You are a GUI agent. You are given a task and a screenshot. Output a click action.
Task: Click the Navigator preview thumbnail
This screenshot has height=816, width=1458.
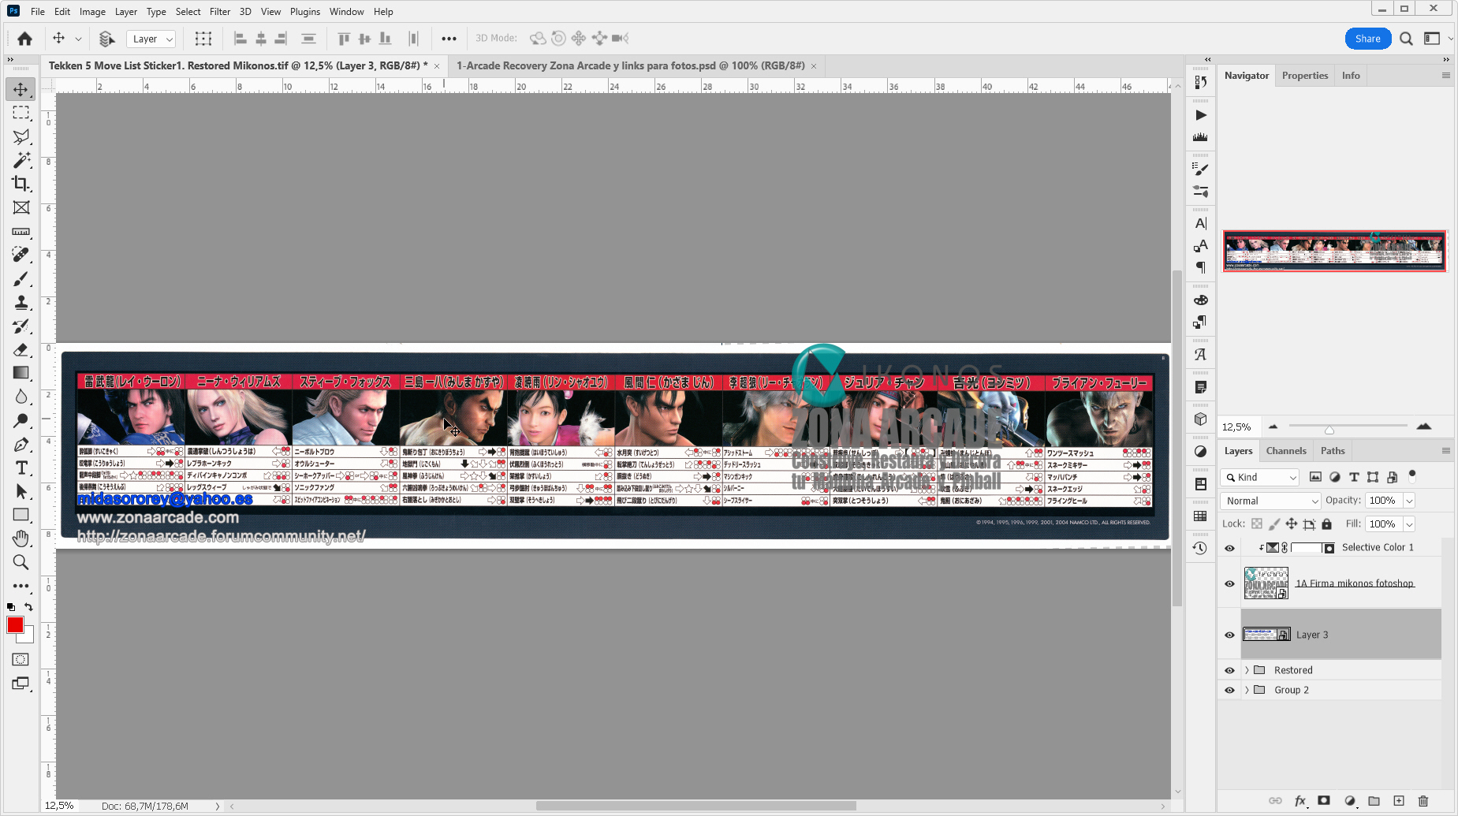click(x=1334, y=251)
